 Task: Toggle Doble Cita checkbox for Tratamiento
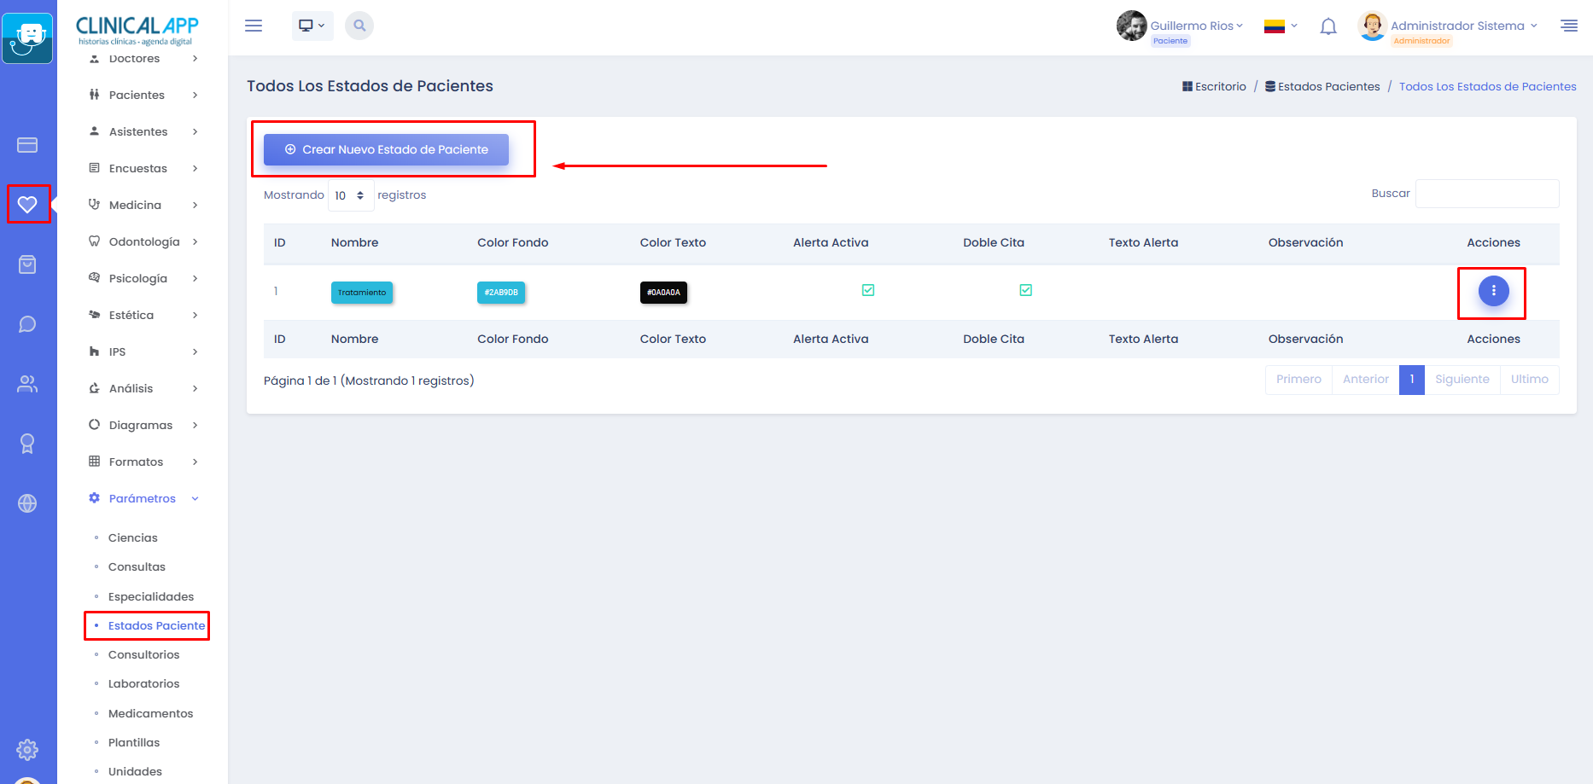click(1026, 290)
